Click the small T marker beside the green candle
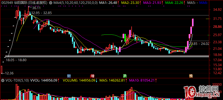 pyautogui.click(x=122, y=41)
